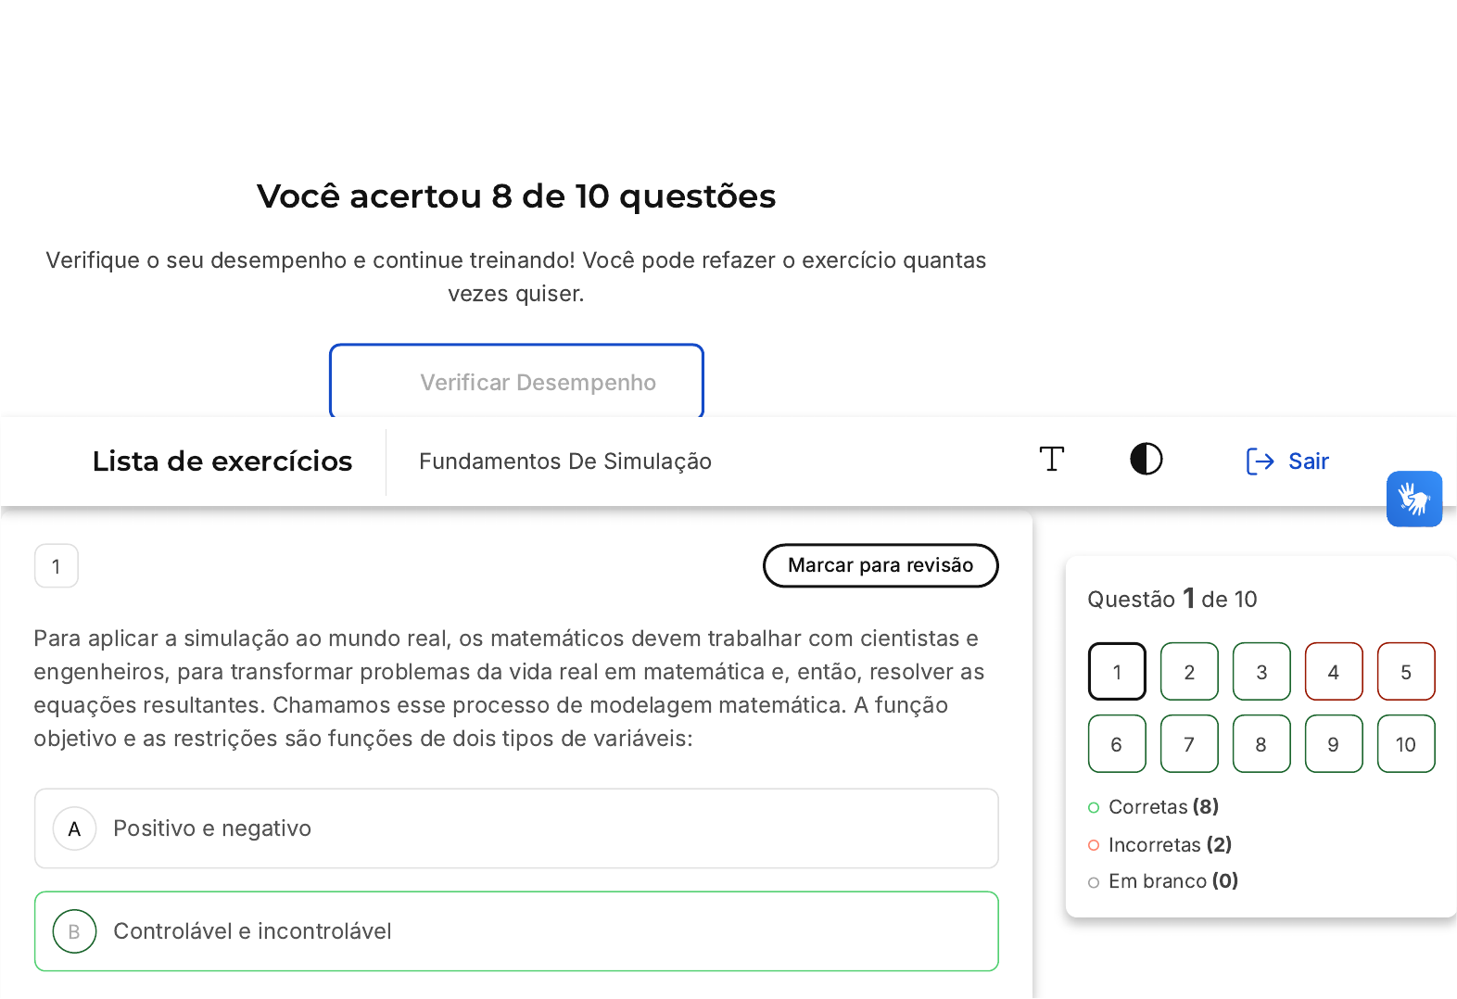Open the sign language accessibility widget
The height and width of the screenshot is (999, 1457).
click(x=1414, y=499)
